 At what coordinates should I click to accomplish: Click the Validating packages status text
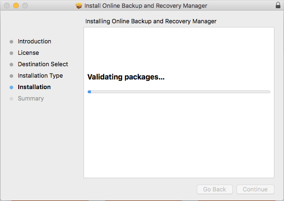126,77
